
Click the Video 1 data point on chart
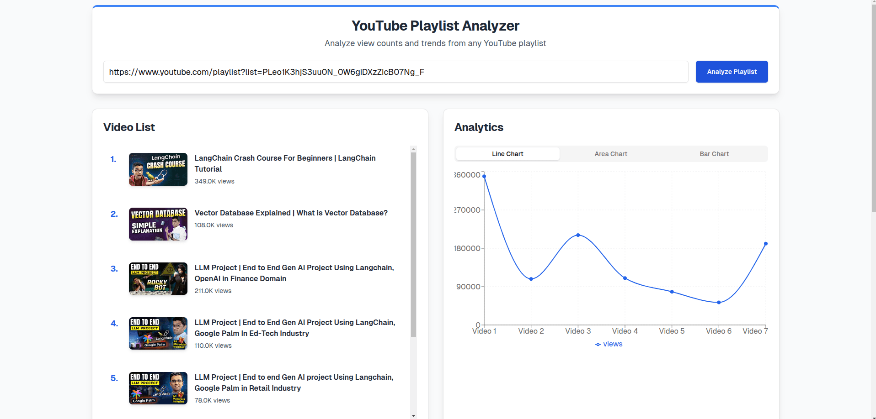pyautogui.click(x=484, y=176)
